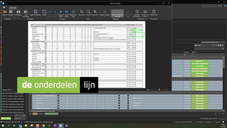Click the Exporteren document icon
Screen dimensions: 227x128
pos(137,12)
